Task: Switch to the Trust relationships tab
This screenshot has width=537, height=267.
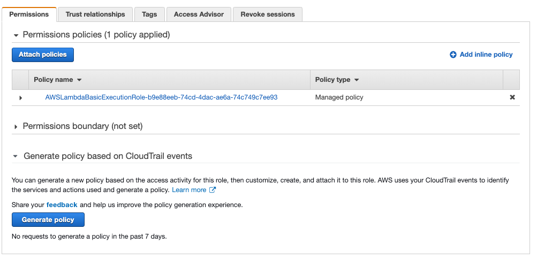Action: pos(95,14)
